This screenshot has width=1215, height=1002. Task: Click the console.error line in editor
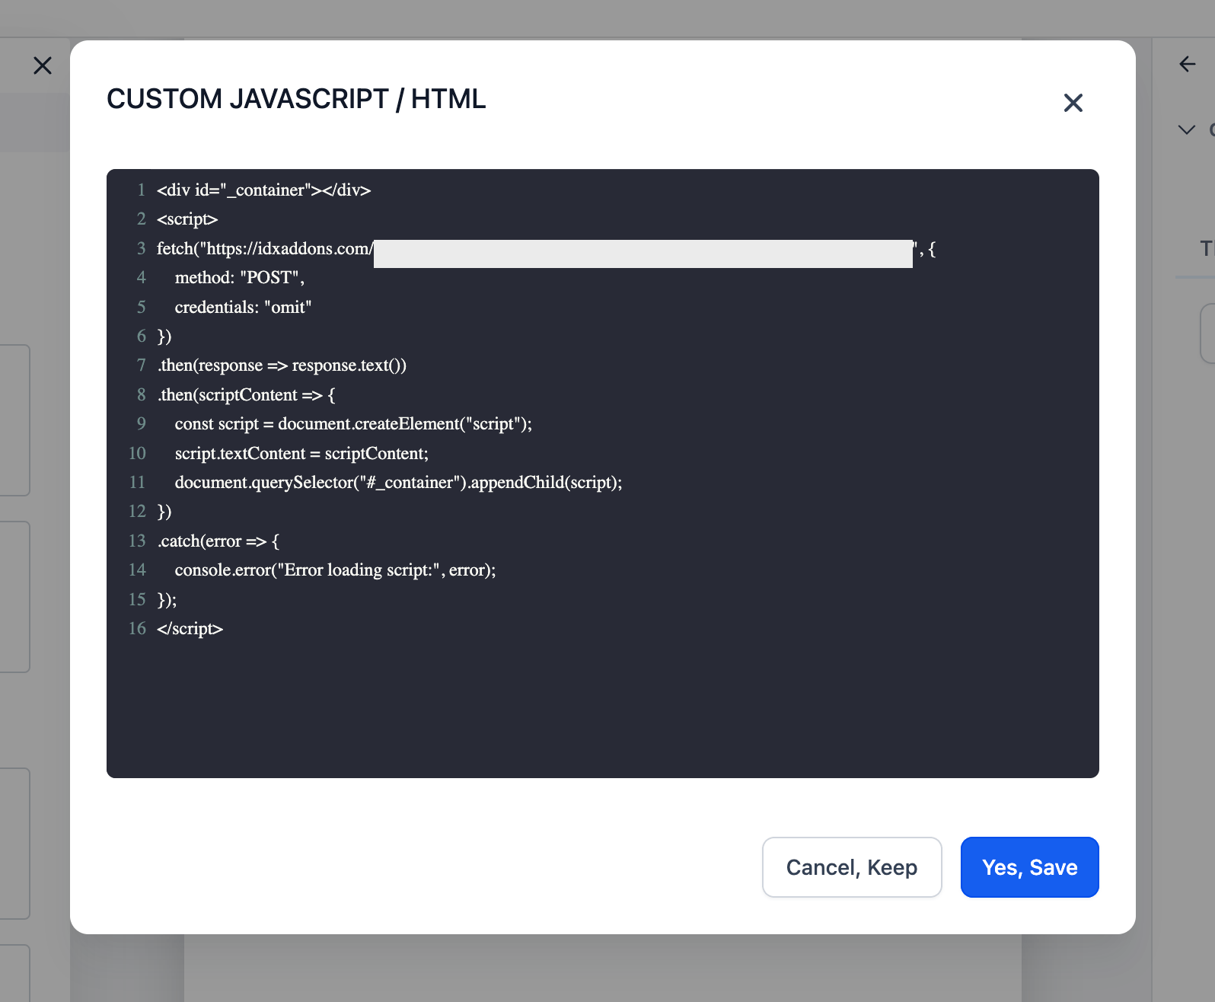click(335, 570)
